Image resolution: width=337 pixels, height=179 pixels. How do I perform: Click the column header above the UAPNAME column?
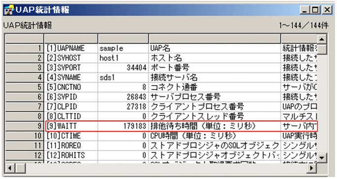click(71, 39)
